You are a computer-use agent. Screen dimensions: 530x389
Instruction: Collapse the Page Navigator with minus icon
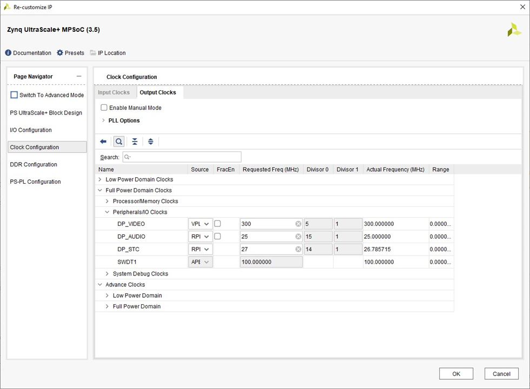point(79,76)
